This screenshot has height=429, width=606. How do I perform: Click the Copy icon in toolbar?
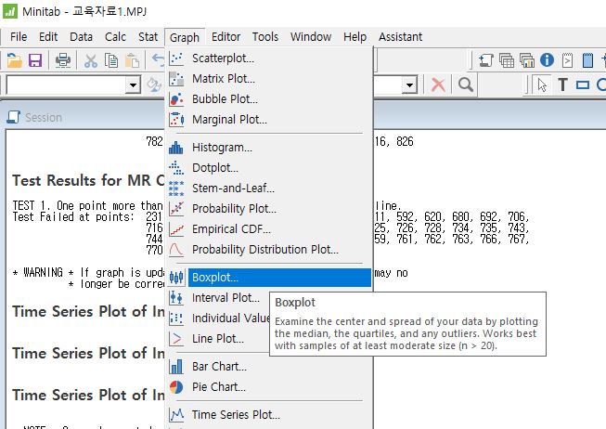click(111, 60)
